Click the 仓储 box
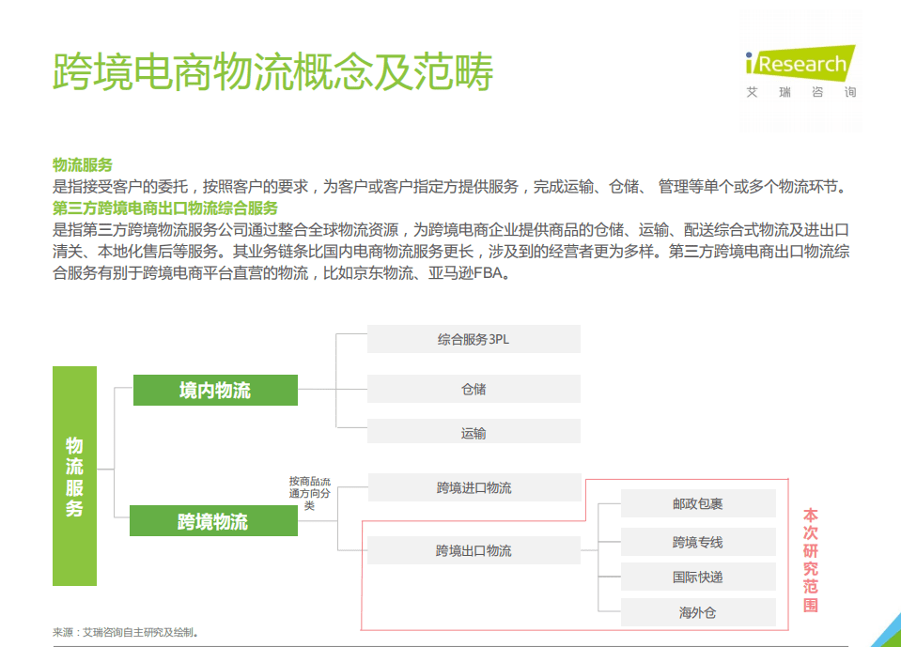Viewport: 901px width, 647px height. click(x=474, y=388)
